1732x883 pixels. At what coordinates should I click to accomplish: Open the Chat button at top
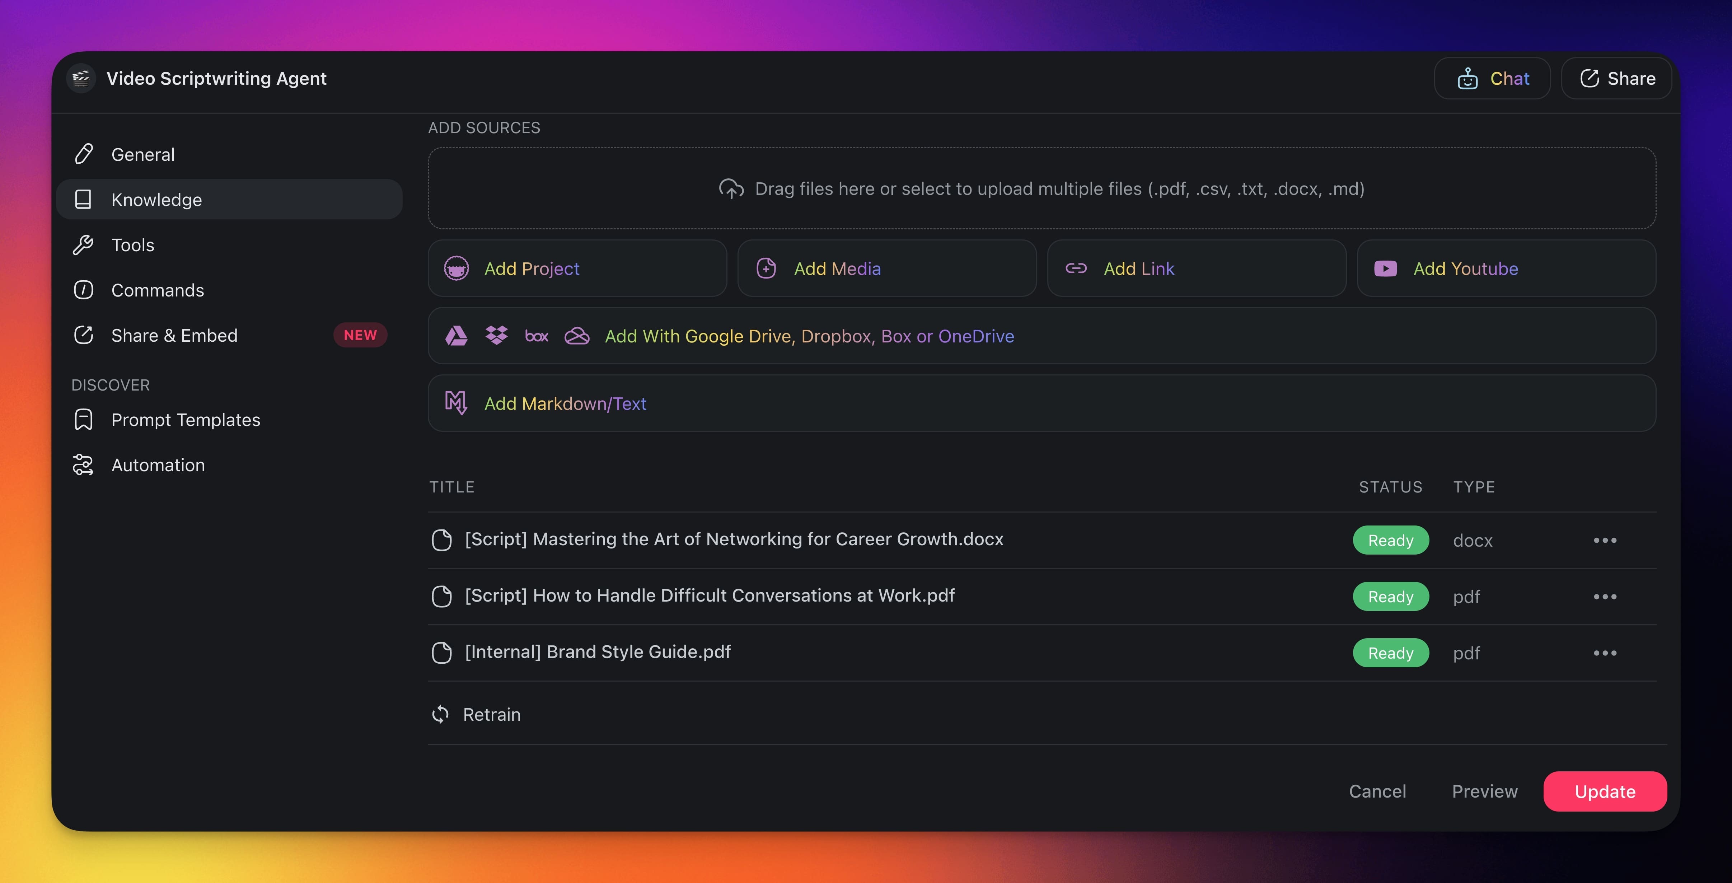1492,79
